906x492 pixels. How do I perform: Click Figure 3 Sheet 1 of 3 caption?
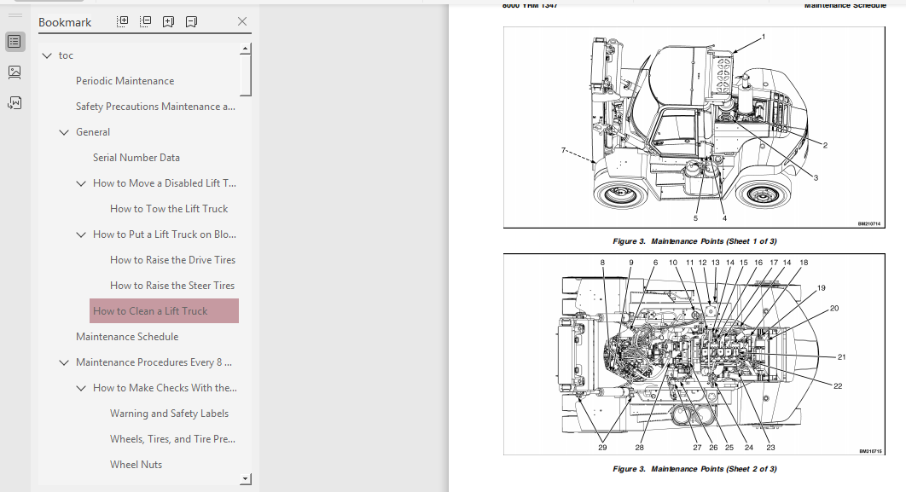click(x=694, y=241)
